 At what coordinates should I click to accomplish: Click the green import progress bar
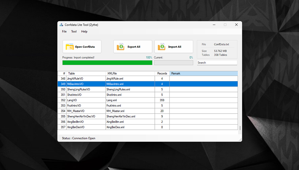click(107, 62)
